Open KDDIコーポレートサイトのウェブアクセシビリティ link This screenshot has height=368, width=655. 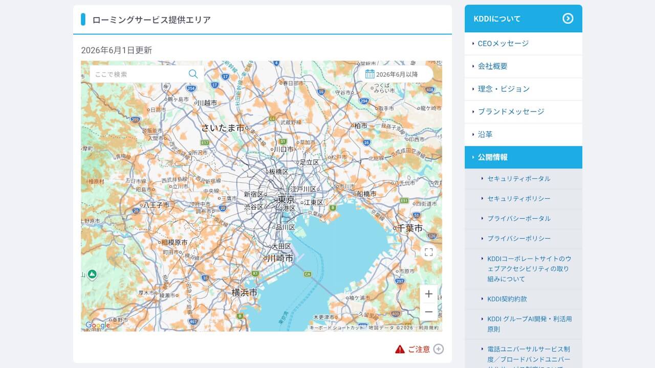(x=523, y=269)
